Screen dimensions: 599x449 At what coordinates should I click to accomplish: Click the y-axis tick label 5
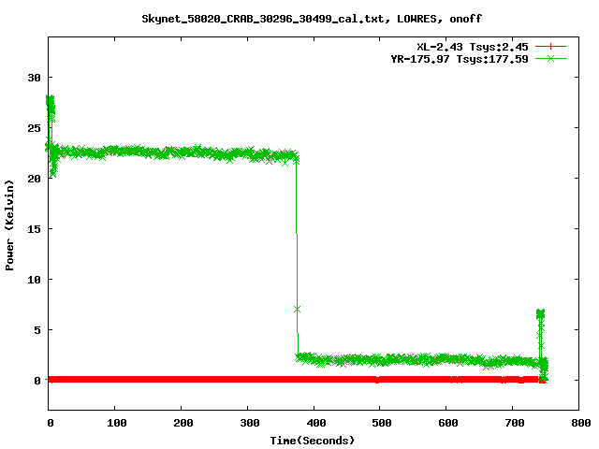[x=37, y=330]
